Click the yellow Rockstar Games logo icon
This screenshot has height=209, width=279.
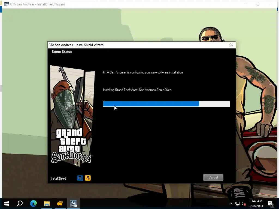tap(88, 178)
